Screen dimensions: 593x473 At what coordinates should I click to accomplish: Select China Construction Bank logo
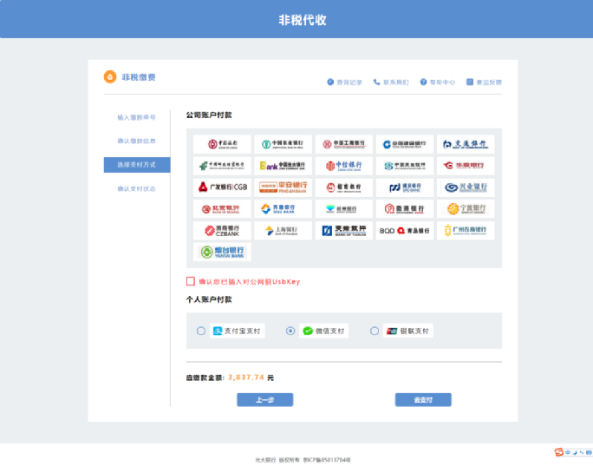pyautogui.click(x=404, y=144)
